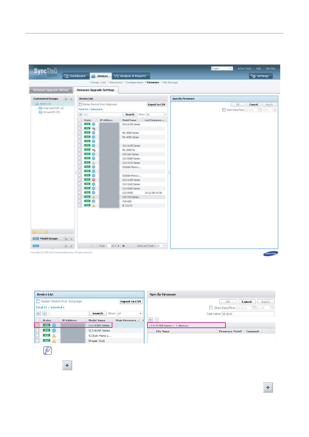
Task: Open calendar icon in upper Specify Firmware
Action: click(x=260, y=110)
